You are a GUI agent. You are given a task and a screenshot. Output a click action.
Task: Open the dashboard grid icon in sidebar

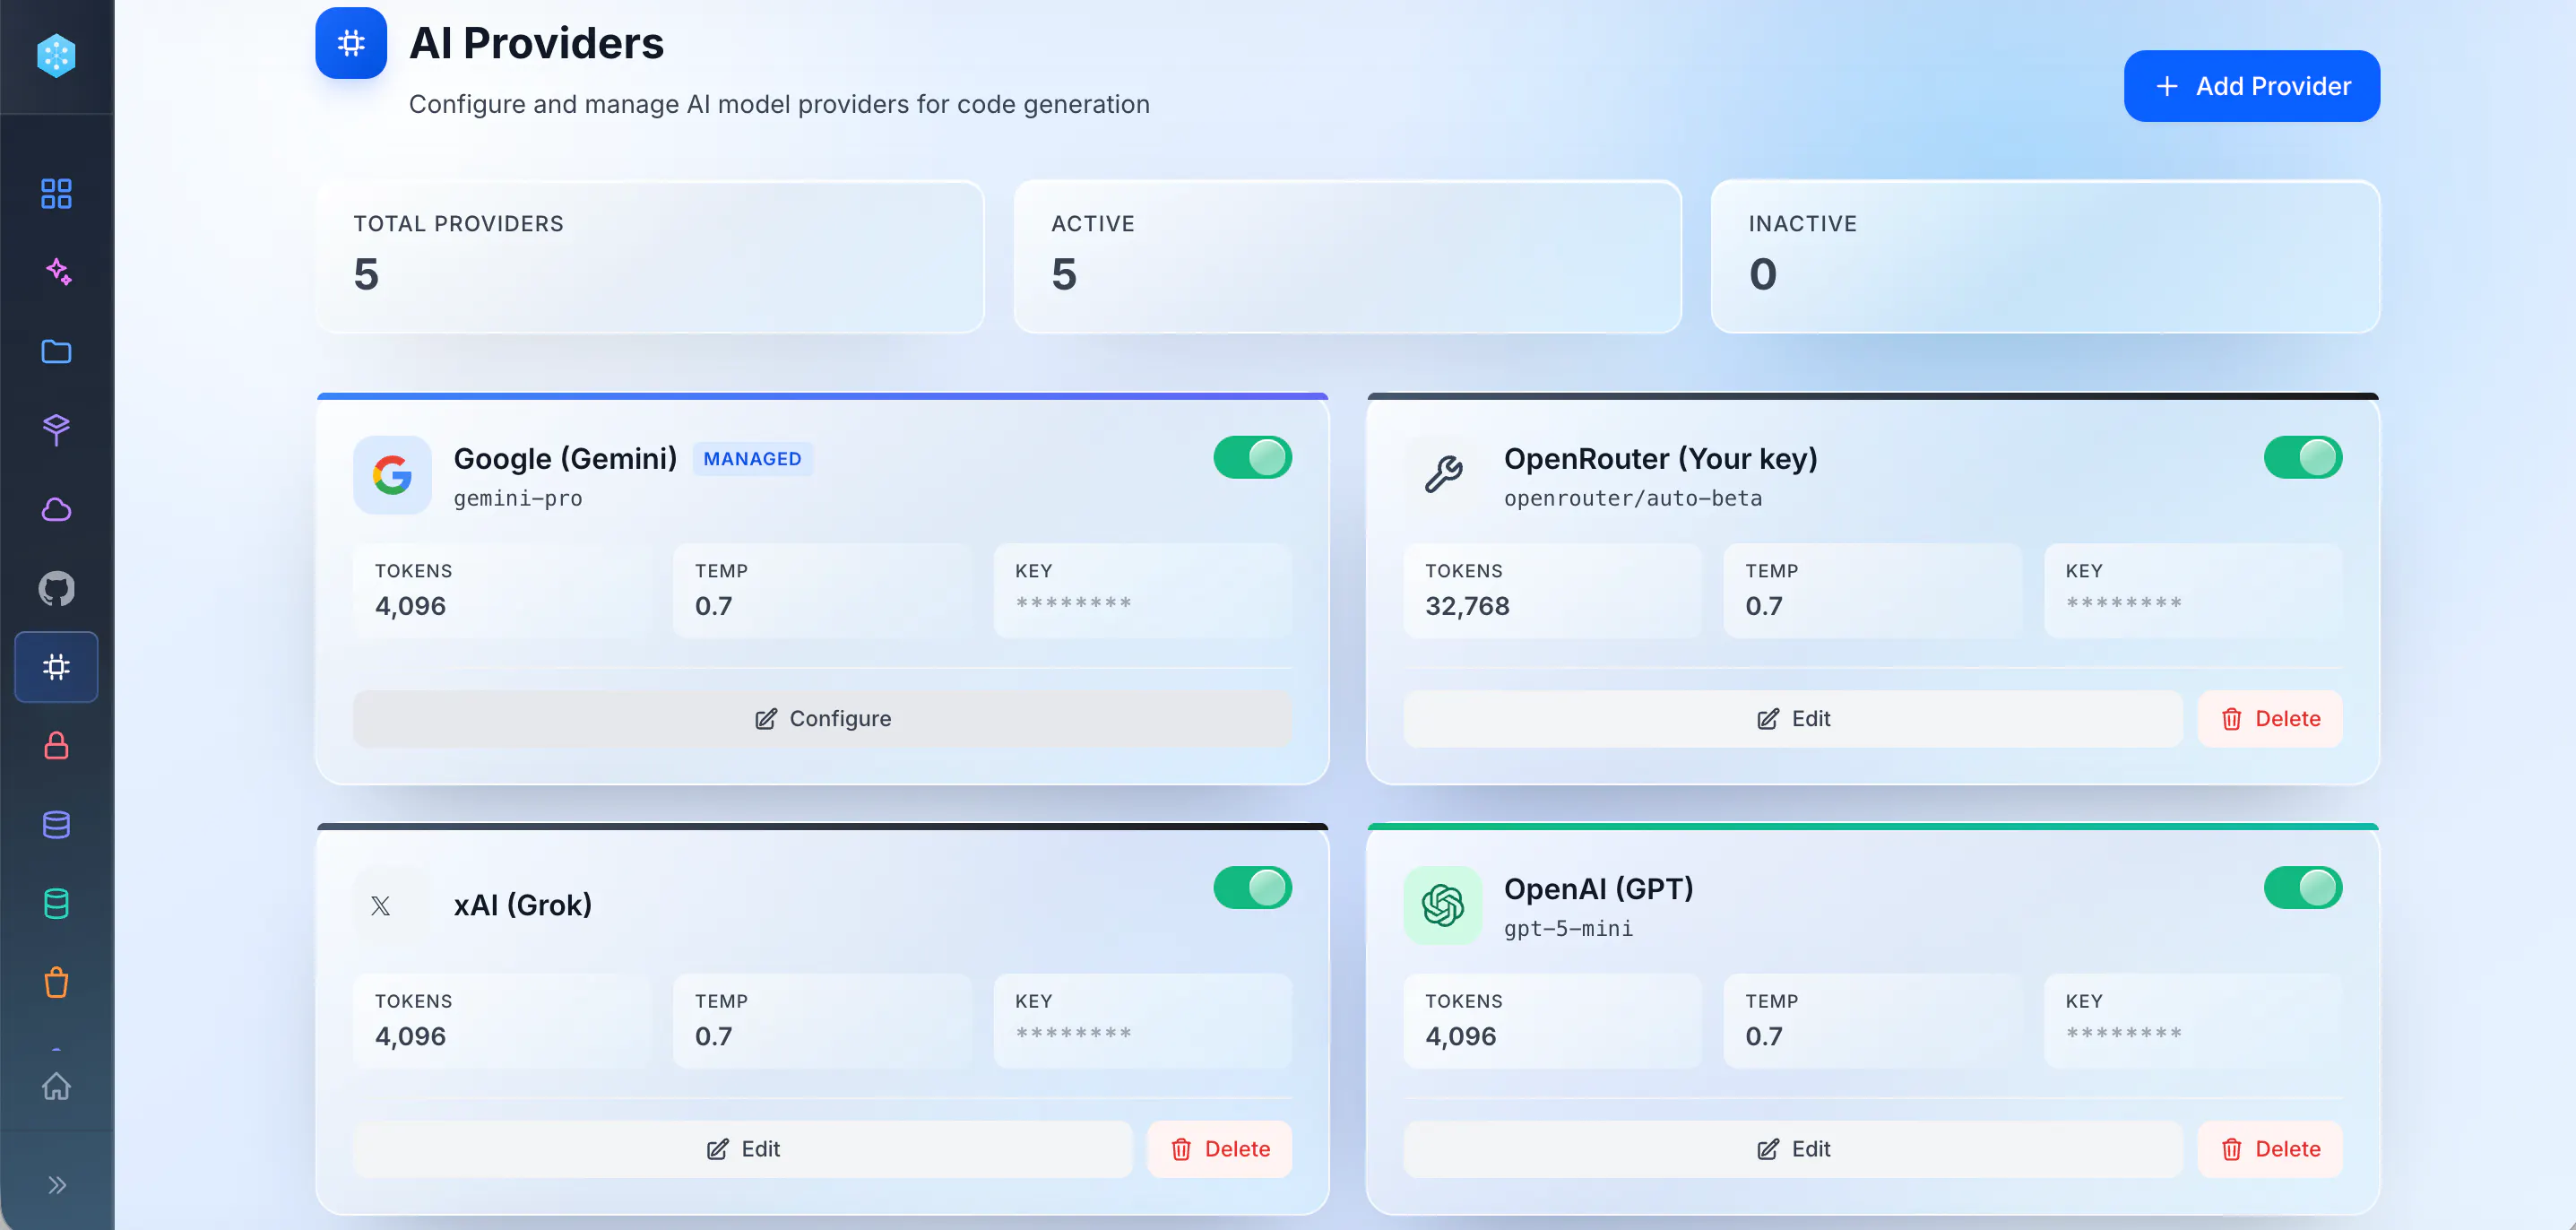click(x=56, y=194)
